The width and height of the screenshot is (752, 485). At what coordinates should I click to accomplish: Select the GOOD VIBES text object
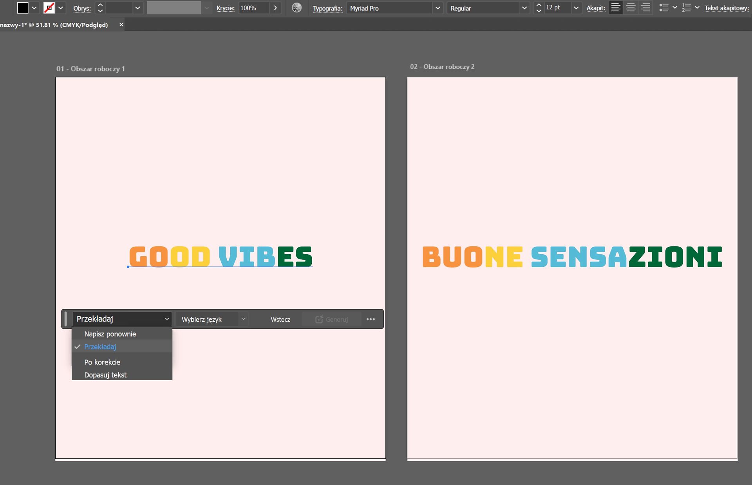point(221,257)
